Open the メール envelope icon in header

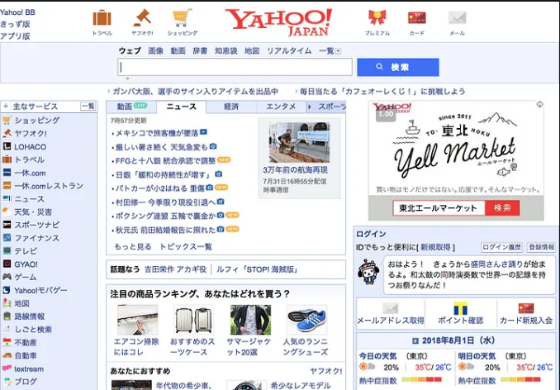457,17
